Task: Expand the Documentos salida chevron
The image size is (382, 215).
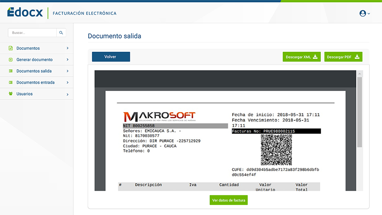Action: click(x=68, y=71)
